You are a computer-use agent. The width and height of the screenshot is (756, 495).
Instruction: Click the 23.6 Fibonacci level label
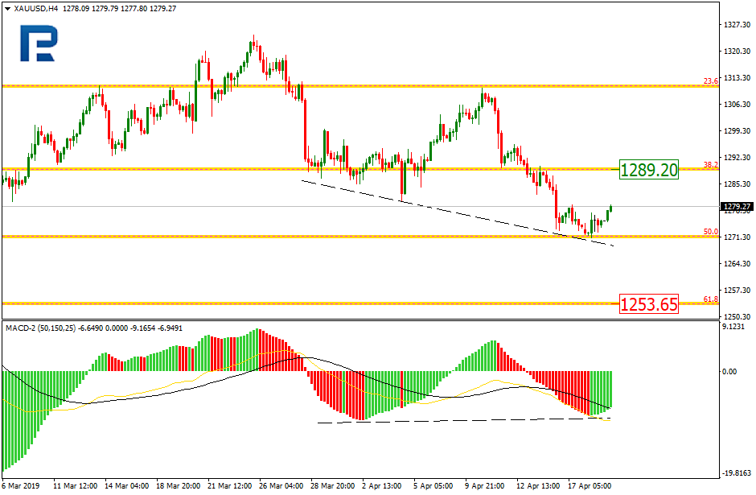(x=710, y=81)
